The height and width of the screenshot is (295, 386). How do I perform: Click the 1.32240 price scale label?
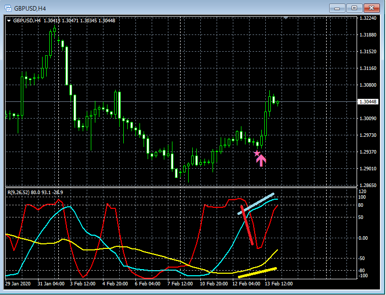click(368, 18)
